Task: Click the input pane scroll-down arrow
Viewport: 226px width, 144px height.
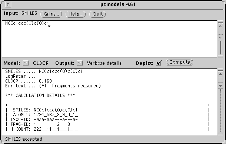Action: coord(220,37)
